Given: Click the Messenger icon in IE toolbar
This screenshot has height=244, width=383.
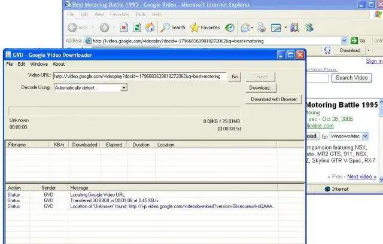Looking at the screenshot, I should (309, 28).
